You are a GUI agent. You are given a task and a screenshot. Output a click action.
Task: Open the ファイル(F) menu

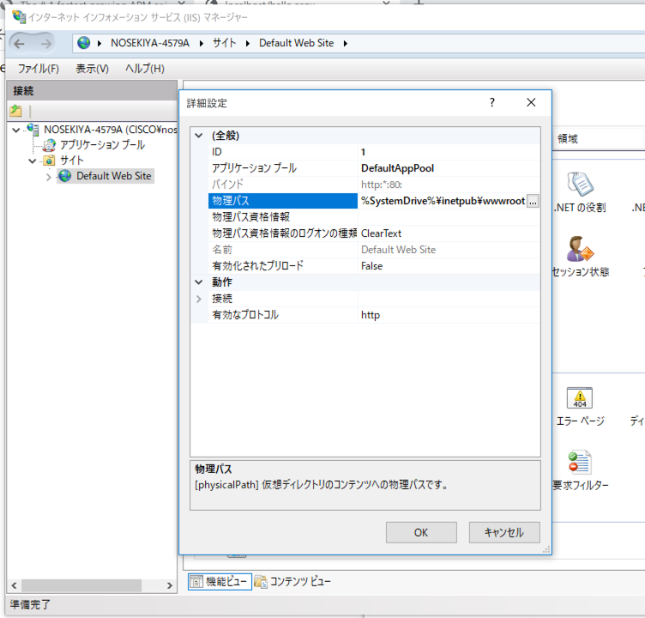tap(39, 69)
